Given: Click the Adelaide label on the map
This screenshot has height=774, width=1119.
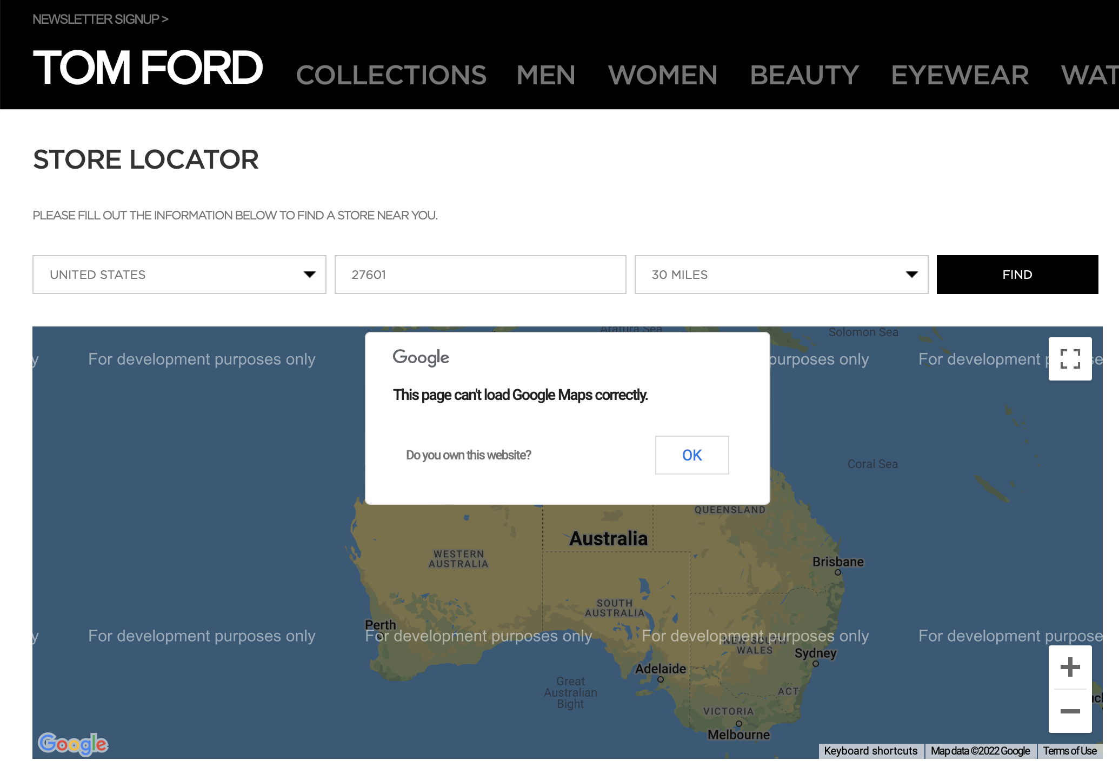Looking at the screenshot, I should [x=661, y=669].
